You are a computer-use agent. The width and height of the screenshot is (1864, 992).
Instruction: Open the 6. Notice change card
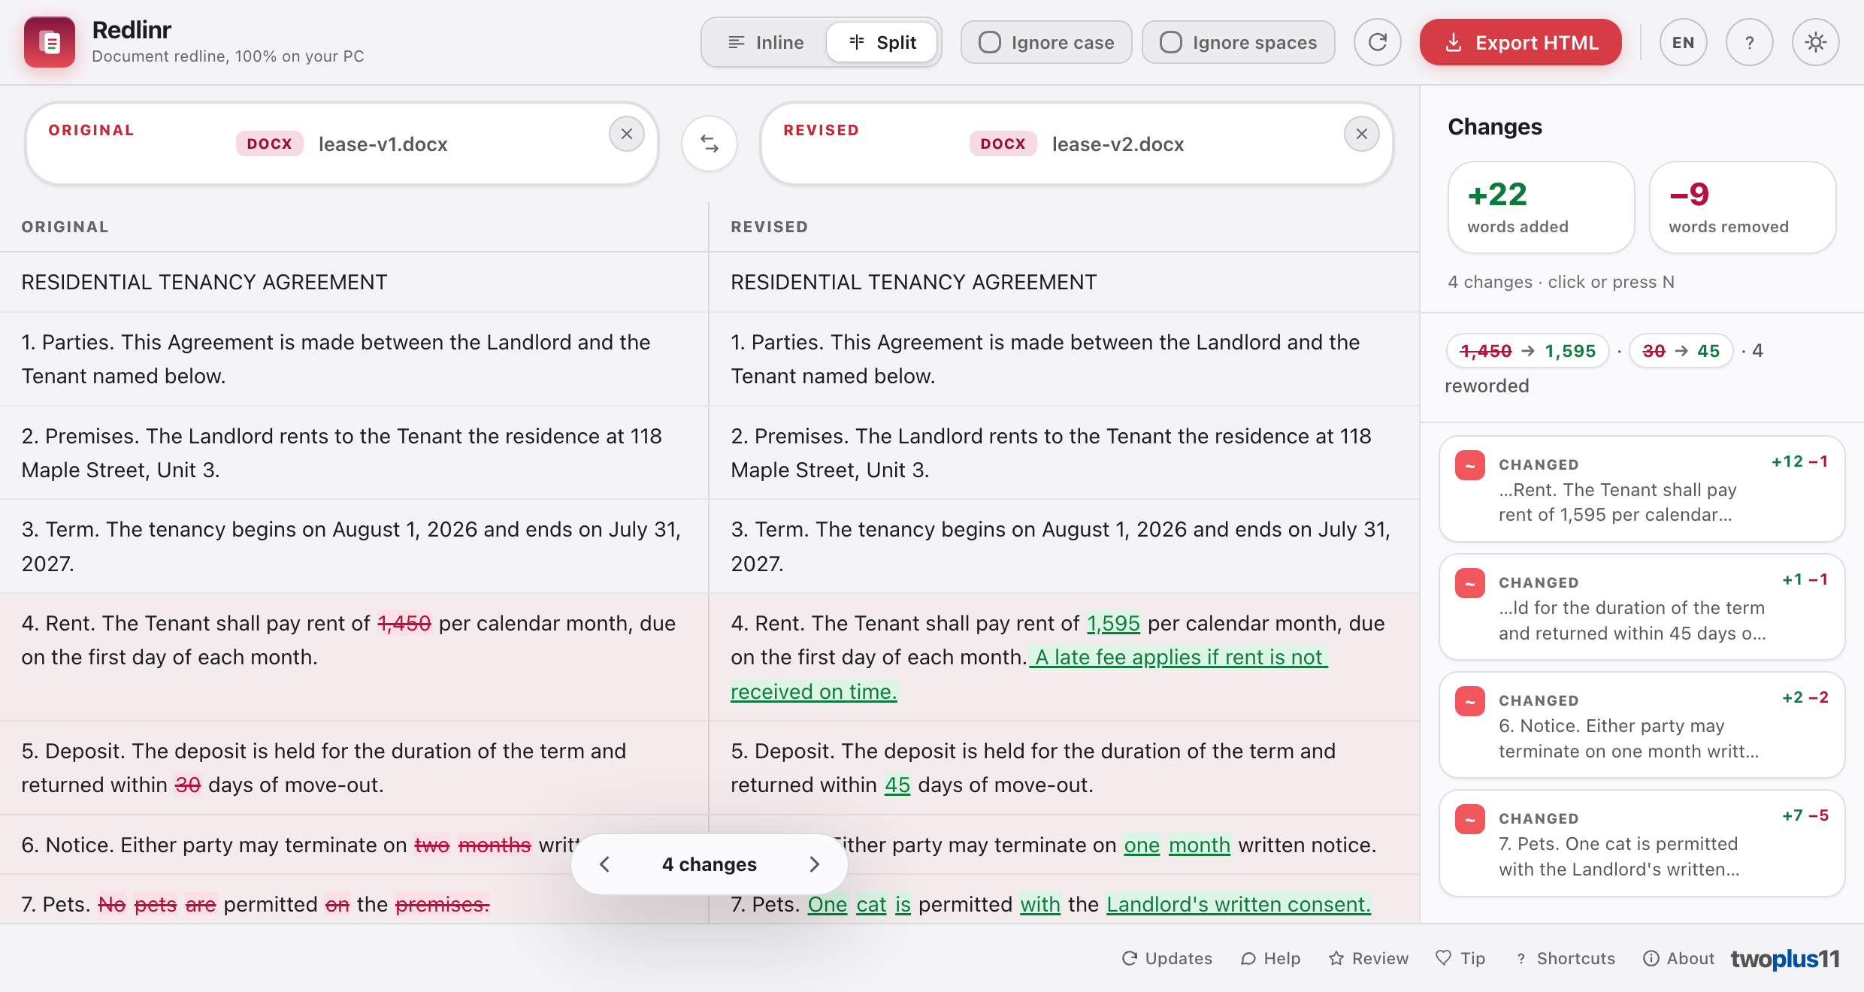[x=1642, y=725]
